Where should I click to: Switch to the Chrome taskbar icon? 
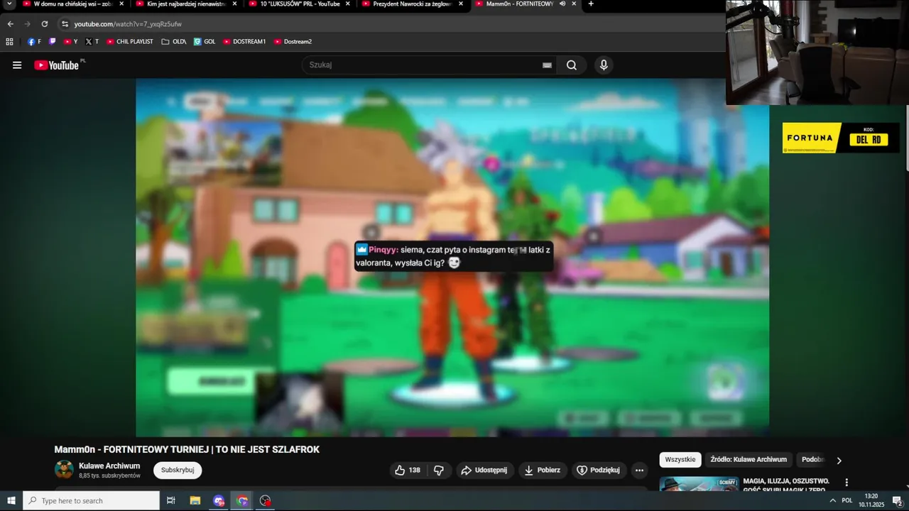243,500
